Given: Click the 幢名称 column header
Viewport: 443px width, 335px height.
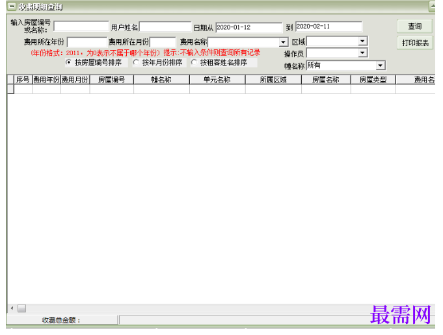Looking at the screenshot, I should (x=161, y=80).
